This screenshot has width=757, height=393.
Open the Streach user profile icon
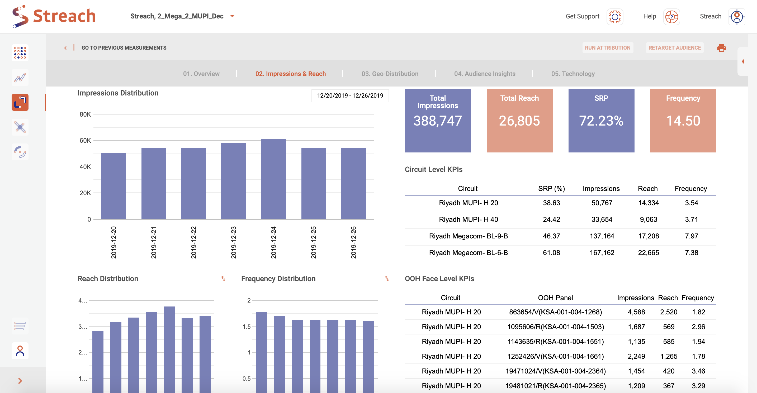(737, 16)
